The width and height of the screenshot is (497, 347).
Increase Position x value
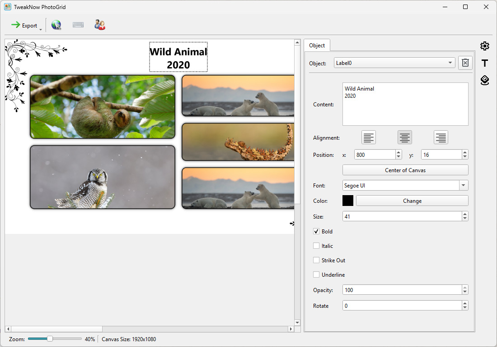[x=399, y=152]
